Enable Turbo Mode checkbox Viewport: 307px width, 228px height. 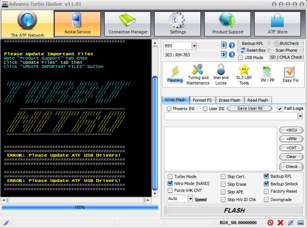[170, 177]
